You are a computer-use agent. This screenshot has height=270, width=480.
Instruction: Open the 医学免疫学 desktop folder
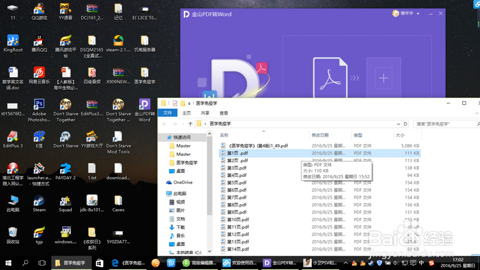click(144, 75)
